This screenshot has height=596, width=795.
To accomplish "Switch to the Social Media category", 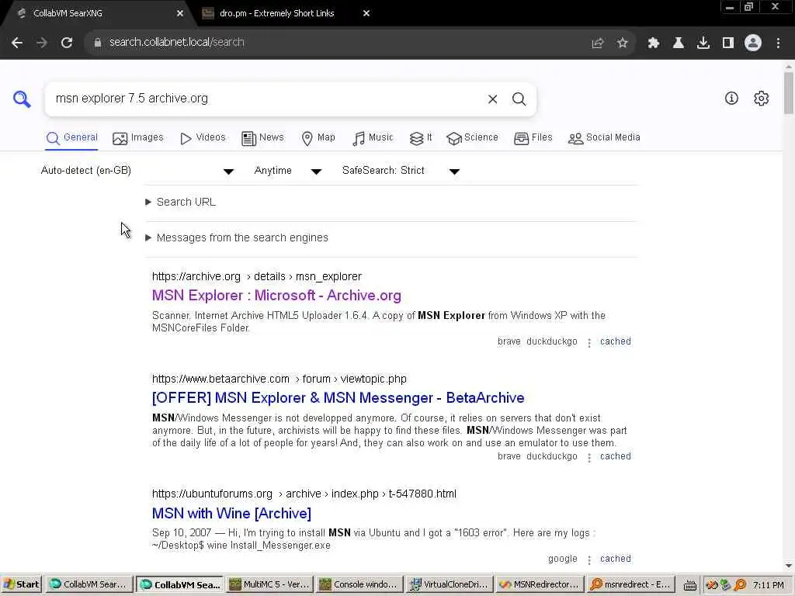I will 604,138.
